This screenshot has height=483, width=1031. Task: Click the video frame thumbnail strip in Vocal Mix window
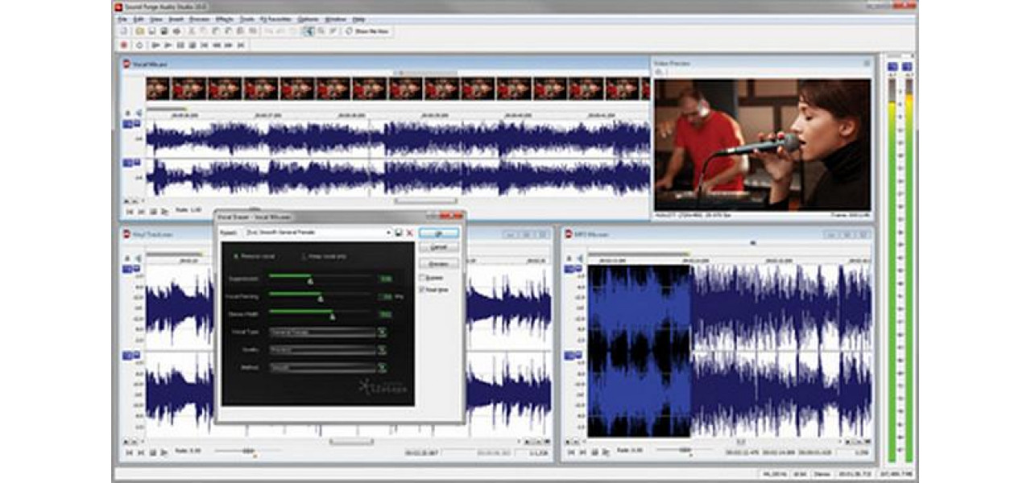tap(398, 89)
